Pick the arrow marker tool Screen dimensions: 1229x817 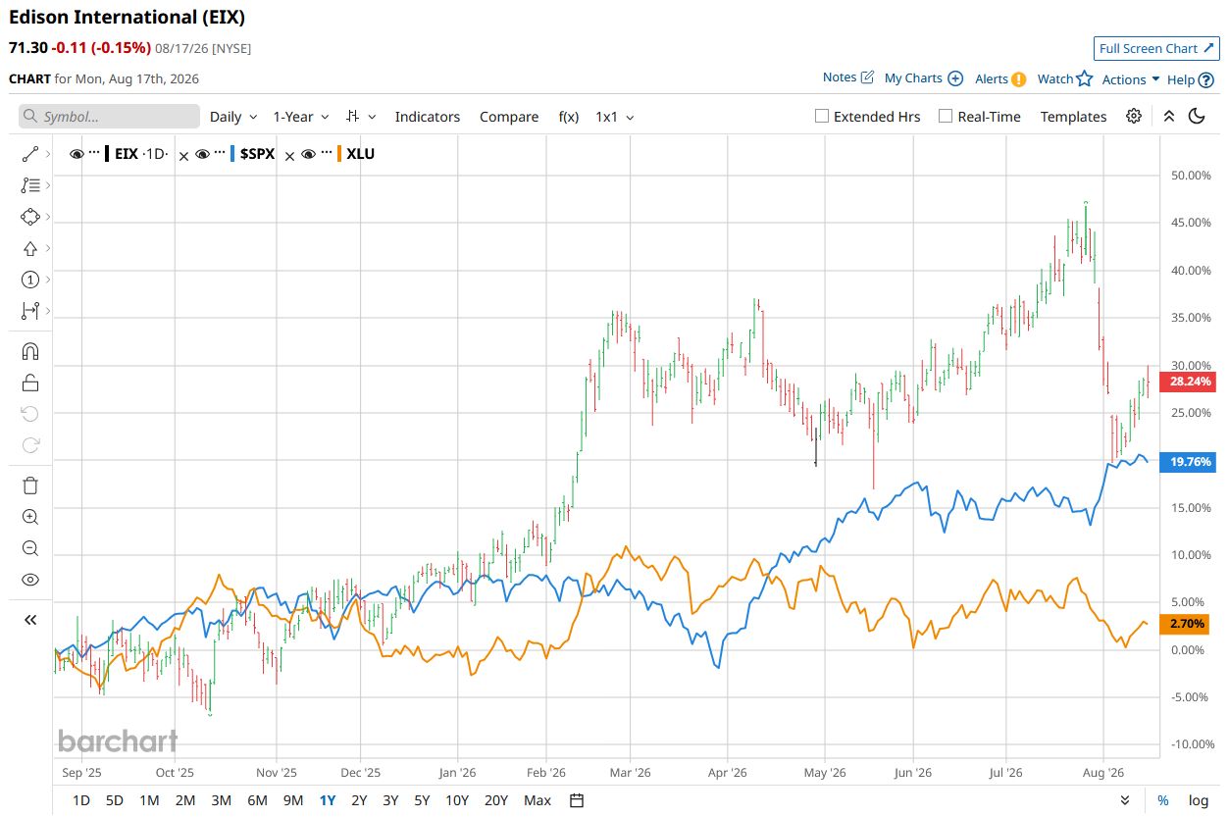[29, 248]
